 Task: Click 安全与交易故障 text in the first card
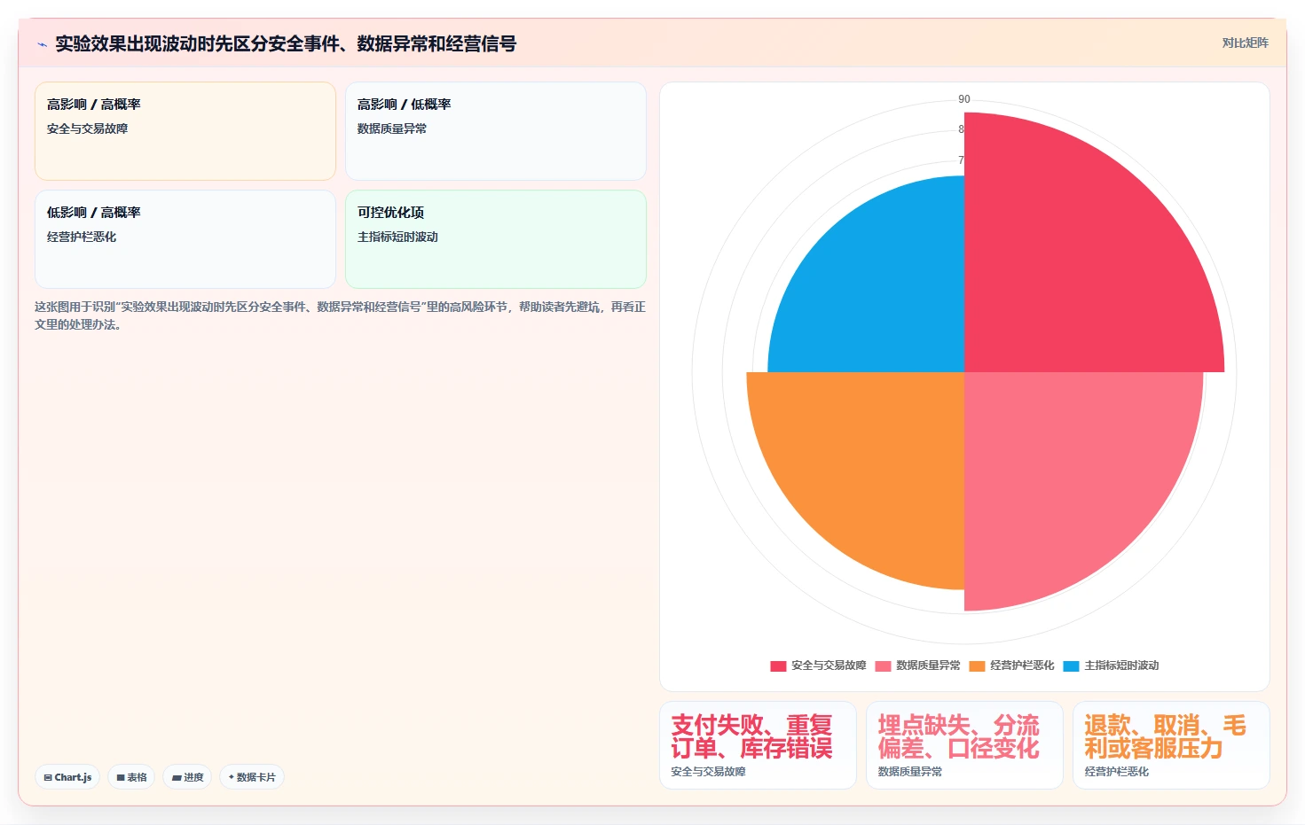[87, 128]
